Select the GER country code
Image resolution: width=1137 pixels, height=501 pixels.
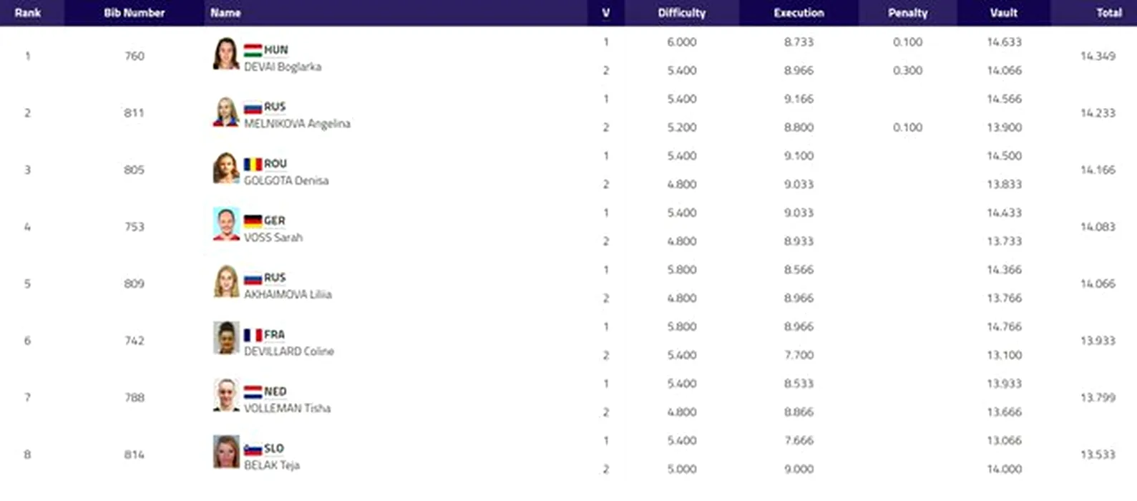275,221
